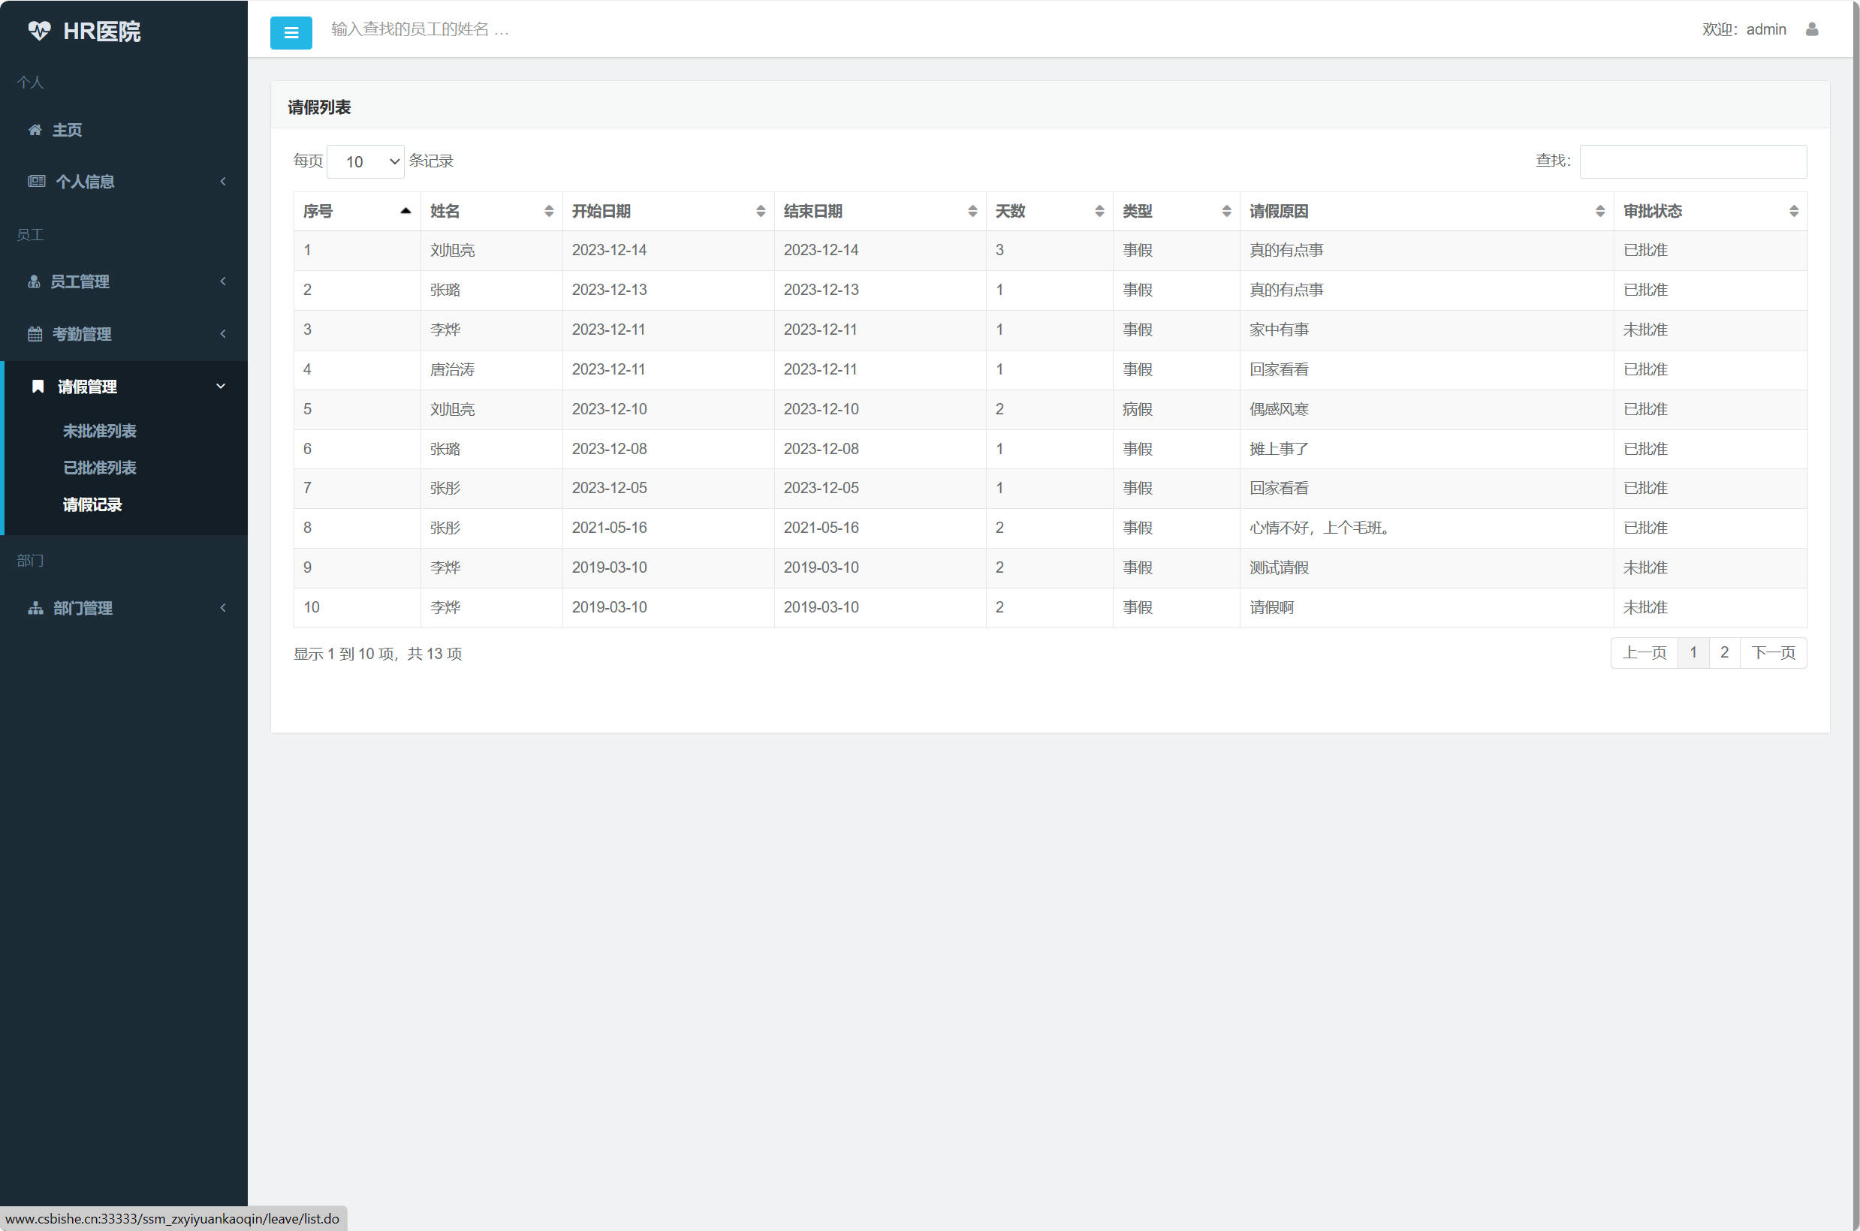Go to page 2 of results

[x=1723, y=652]
